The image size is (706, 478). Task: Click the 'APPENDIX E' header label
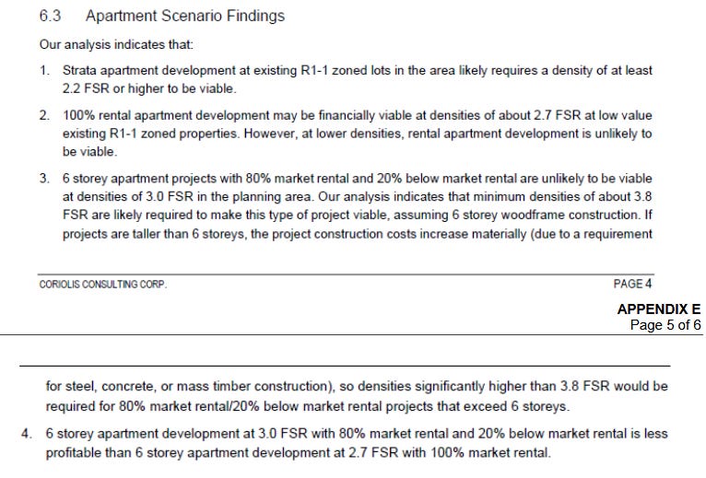coord(659,309)
